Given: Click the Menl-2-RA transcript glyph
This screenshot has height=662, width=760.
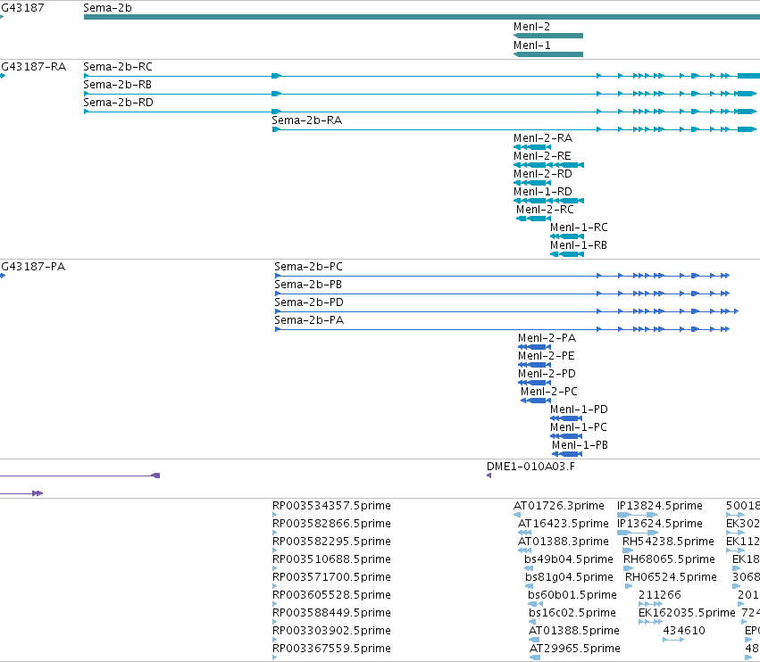Looking at the screenshot, I should [x=532, y=147].
